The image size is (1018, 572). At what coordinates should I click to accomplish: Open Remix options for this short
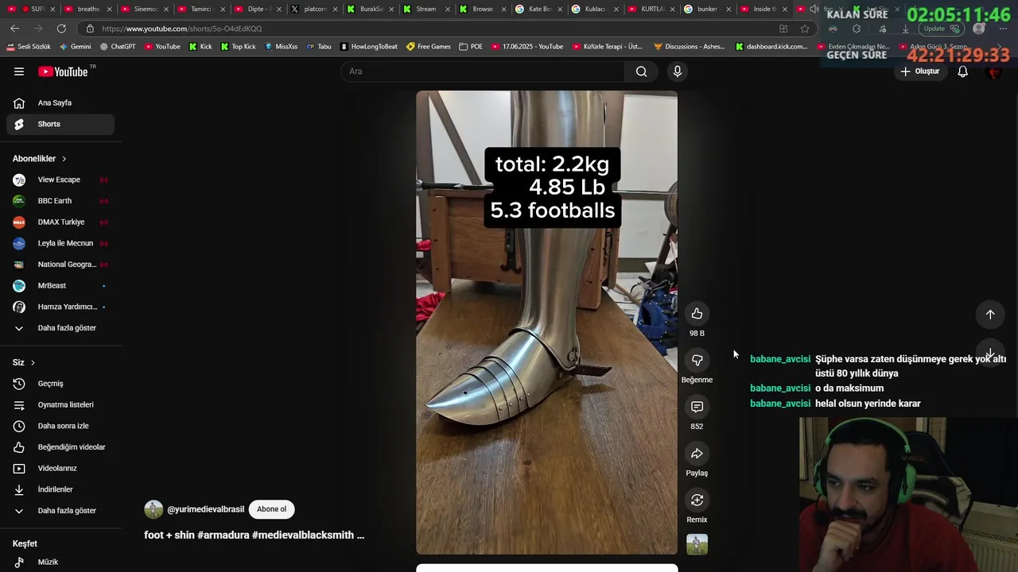point(697,500)
